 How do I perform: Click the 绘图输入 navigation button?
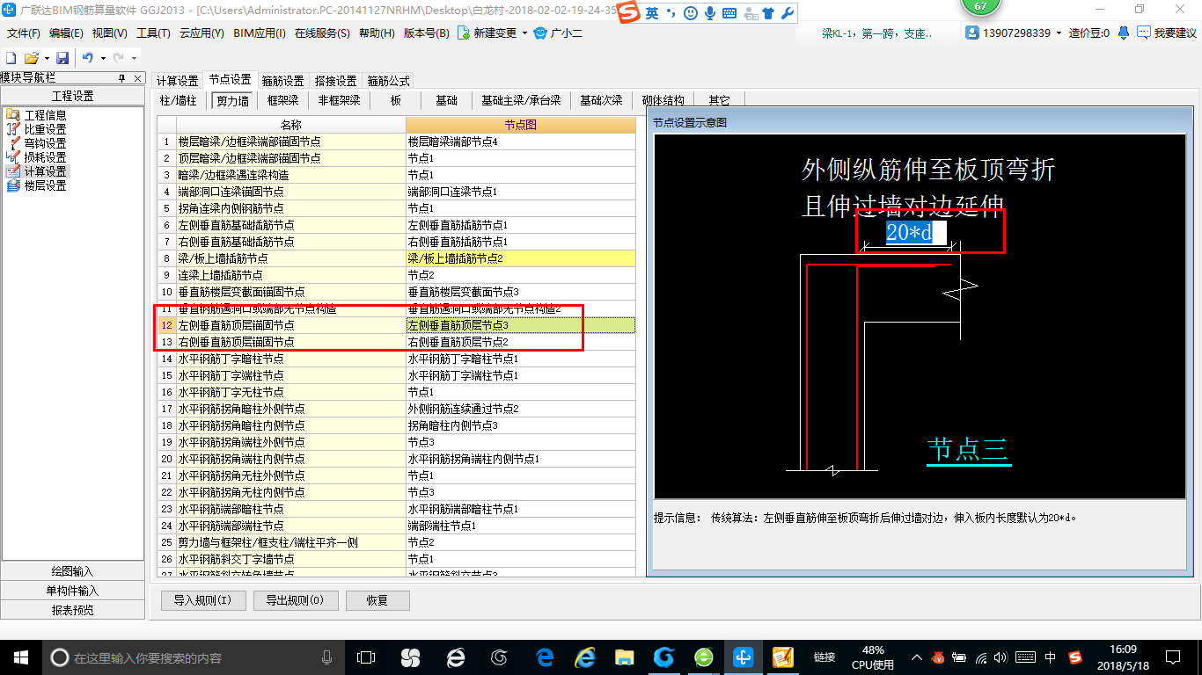72,571
